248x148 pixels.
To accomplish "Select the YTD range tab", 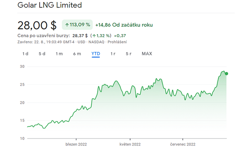I will tap(96, 54).
